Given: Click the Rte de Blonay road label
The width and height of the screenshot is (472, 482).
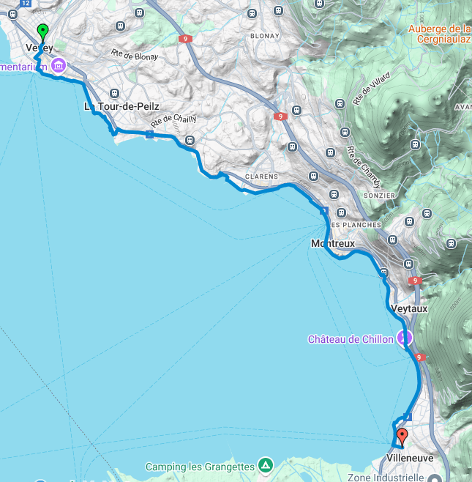Looking at the screenshot, I should point(135,54).
